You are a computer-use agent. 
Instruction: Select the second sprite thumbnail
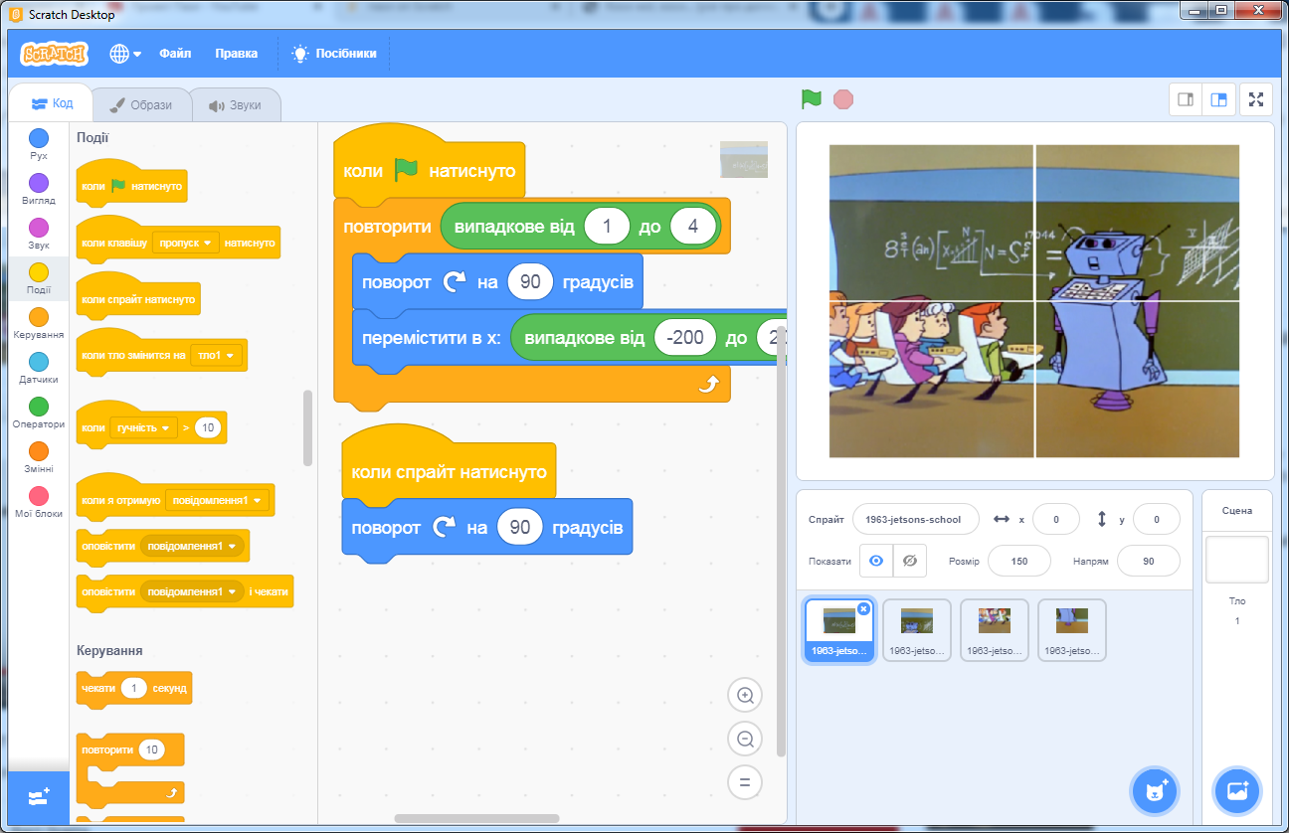(917, 630)
